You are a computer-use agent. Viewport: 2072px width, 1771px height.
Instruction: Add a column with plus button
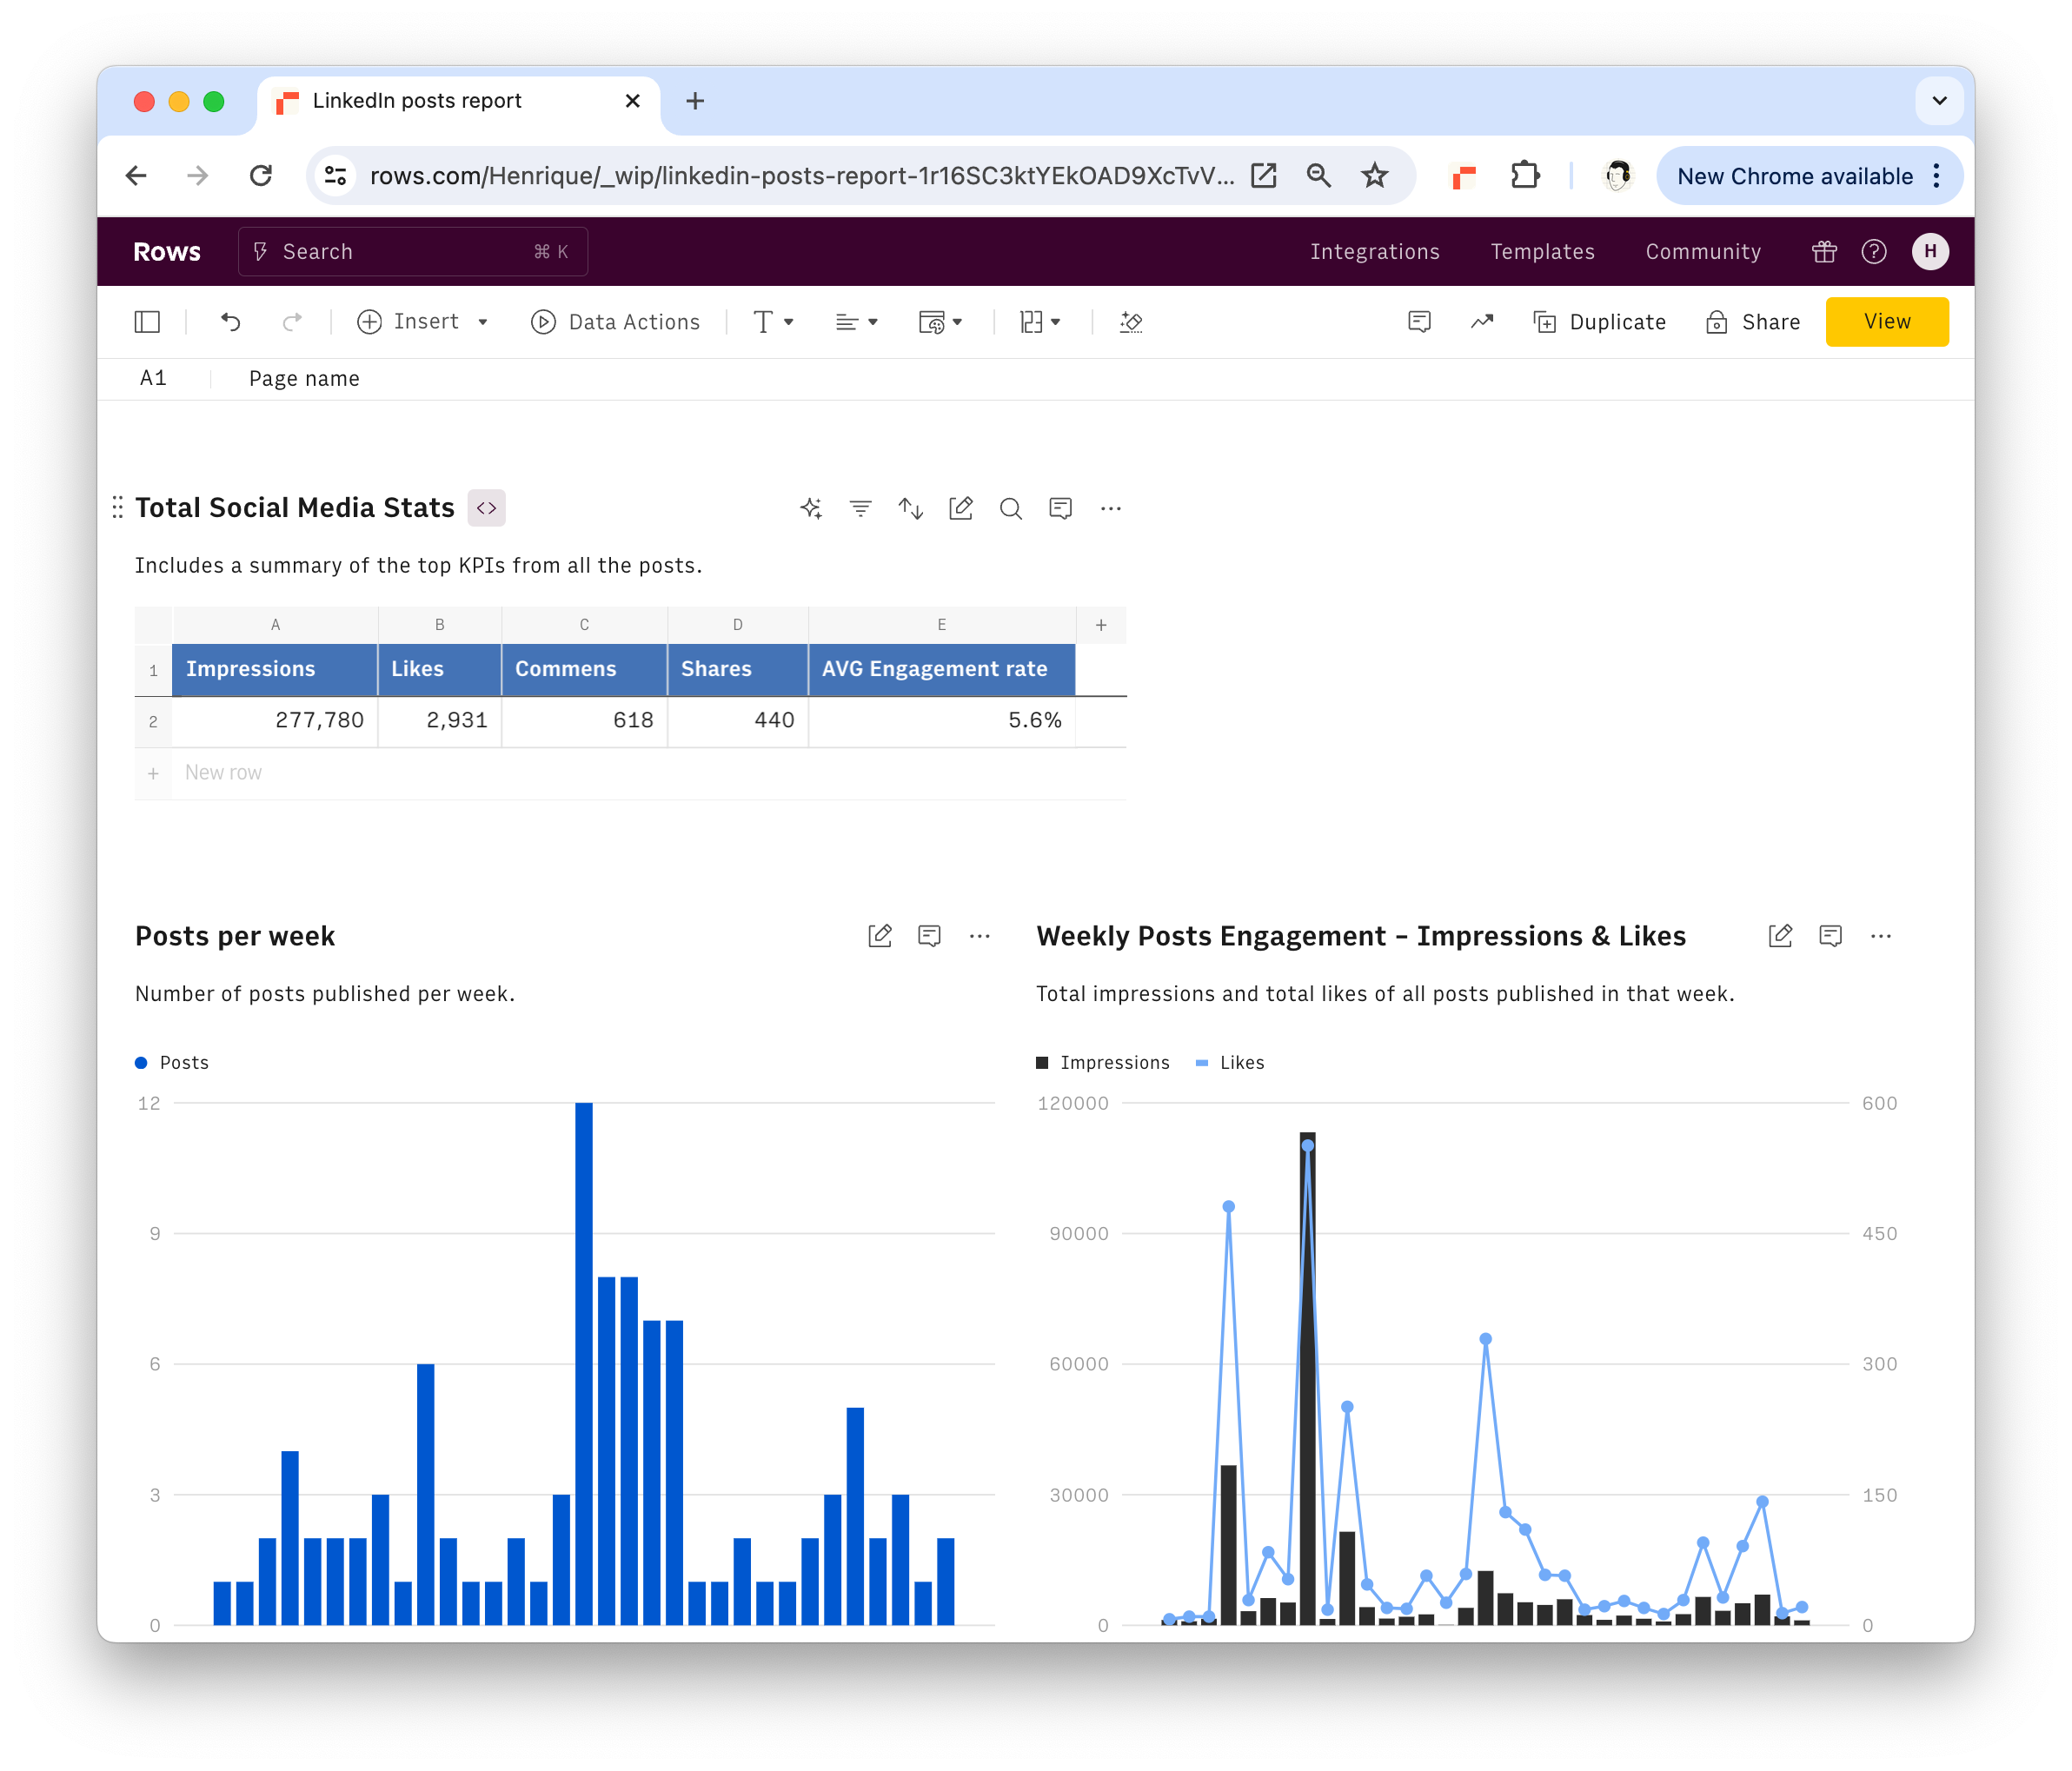pyautogui.click(x=1101, y=625)
